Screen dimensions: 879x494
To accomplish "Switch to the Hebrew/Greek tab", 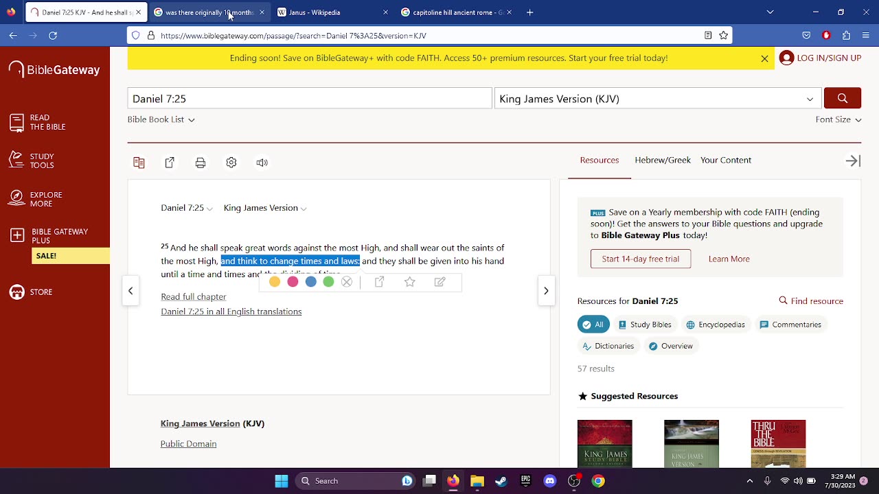I will coord(663,160).
